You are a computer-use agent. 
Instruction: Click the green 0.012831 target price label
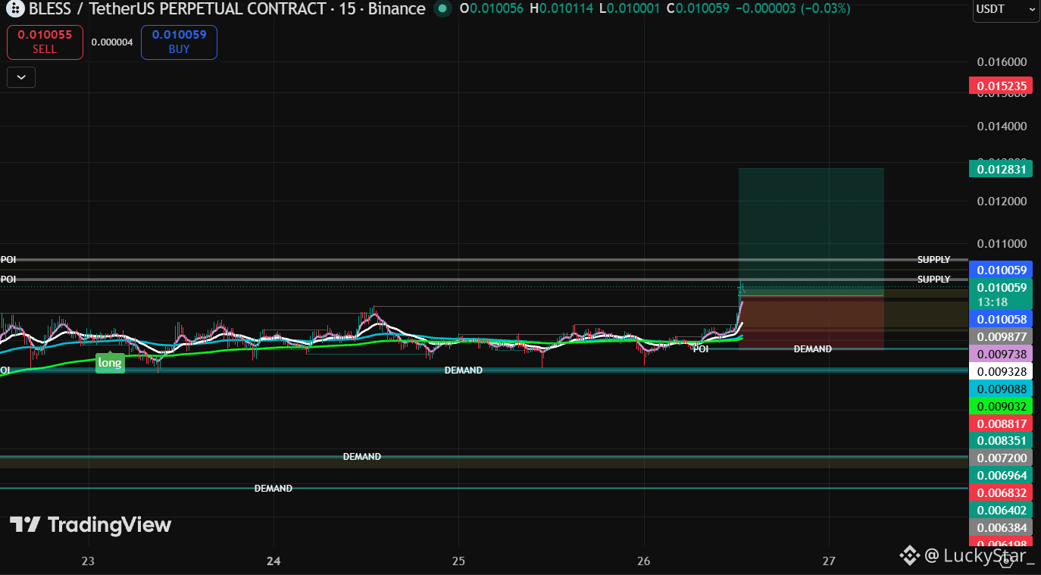pyautogui.click(x=1001, y=169)
